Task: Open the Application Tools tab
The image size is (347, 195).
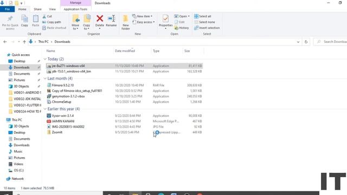Action: [75, 9]
